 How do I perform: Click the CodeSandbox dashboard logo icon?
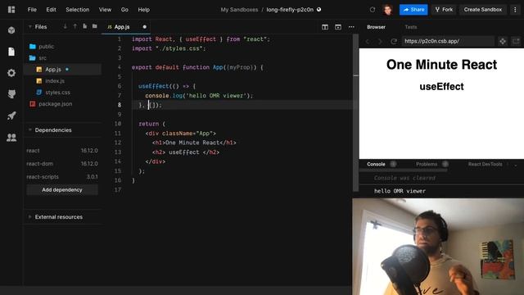point(11,10)
